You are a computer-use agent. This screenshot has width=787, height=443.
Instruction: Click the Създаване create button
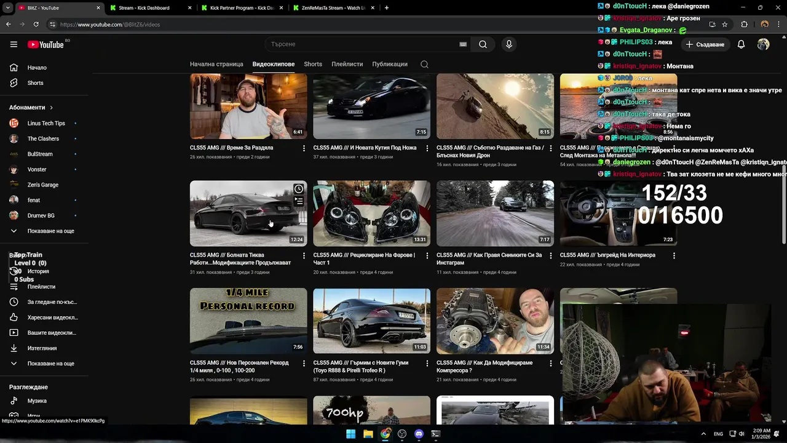pyautogui.click(x=705, y=44)
